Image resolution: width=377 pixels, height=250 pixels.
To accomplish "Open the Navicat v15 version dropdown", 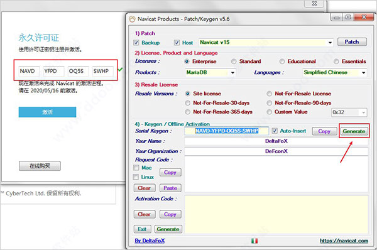I will click(330, 43).
